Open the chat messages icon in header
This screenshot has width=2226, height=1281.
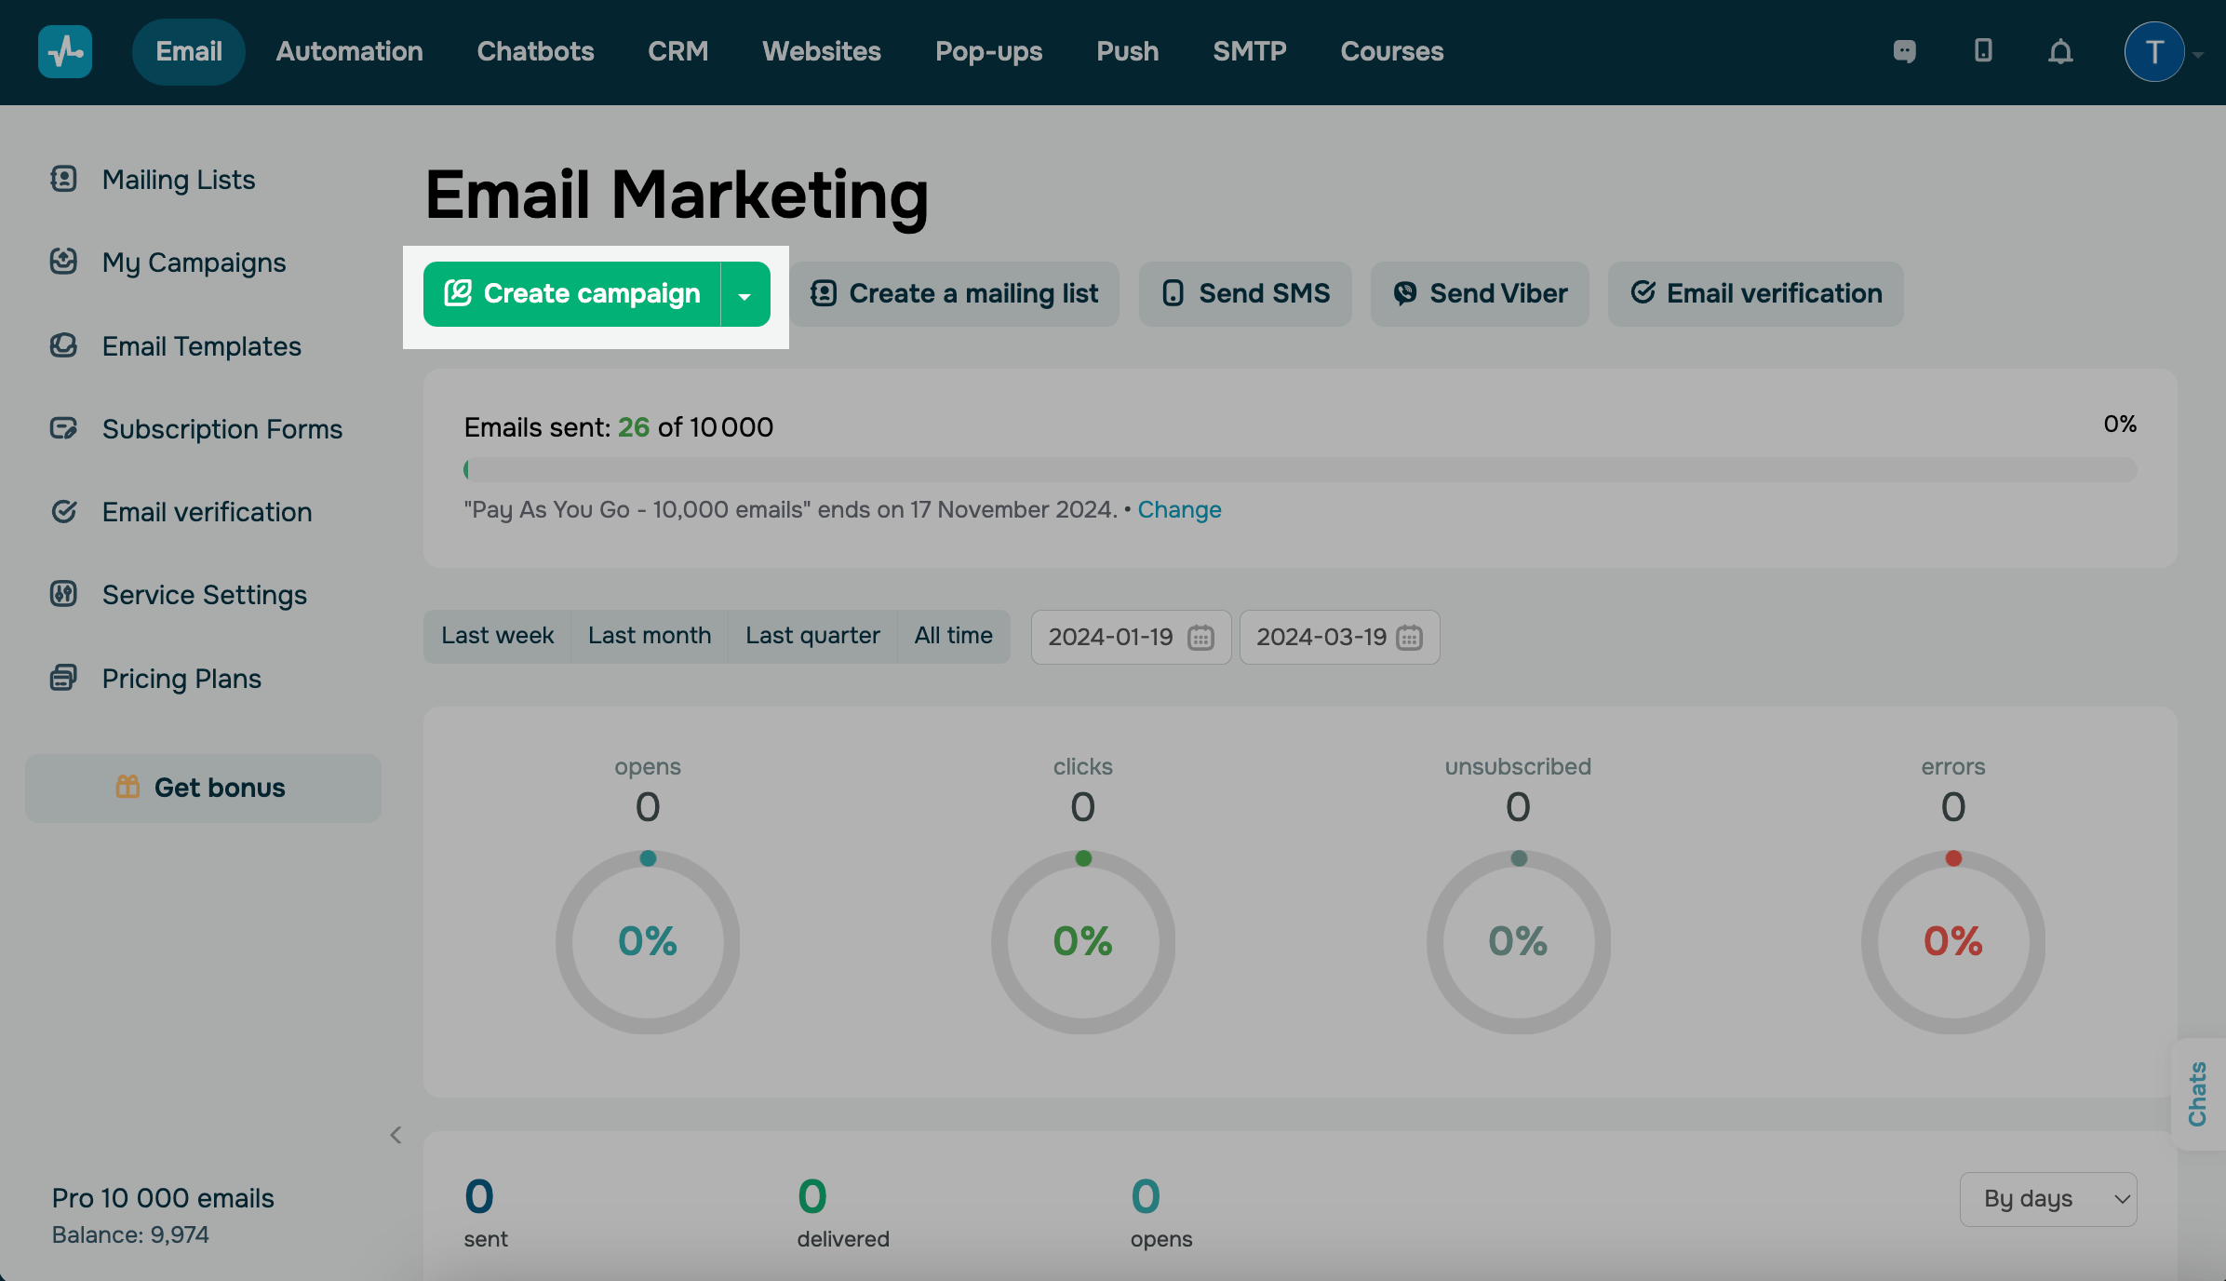point(1904,51)
